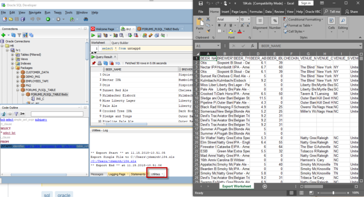Expand the Views node in Connections
This screenshot has height=197, width=364.
click(x=12, y=59)
